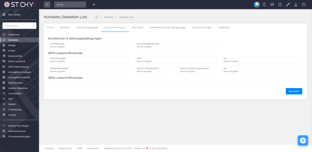Switch to the Nummern tab
Screen dimensions: 312x152
pos(138,28)
